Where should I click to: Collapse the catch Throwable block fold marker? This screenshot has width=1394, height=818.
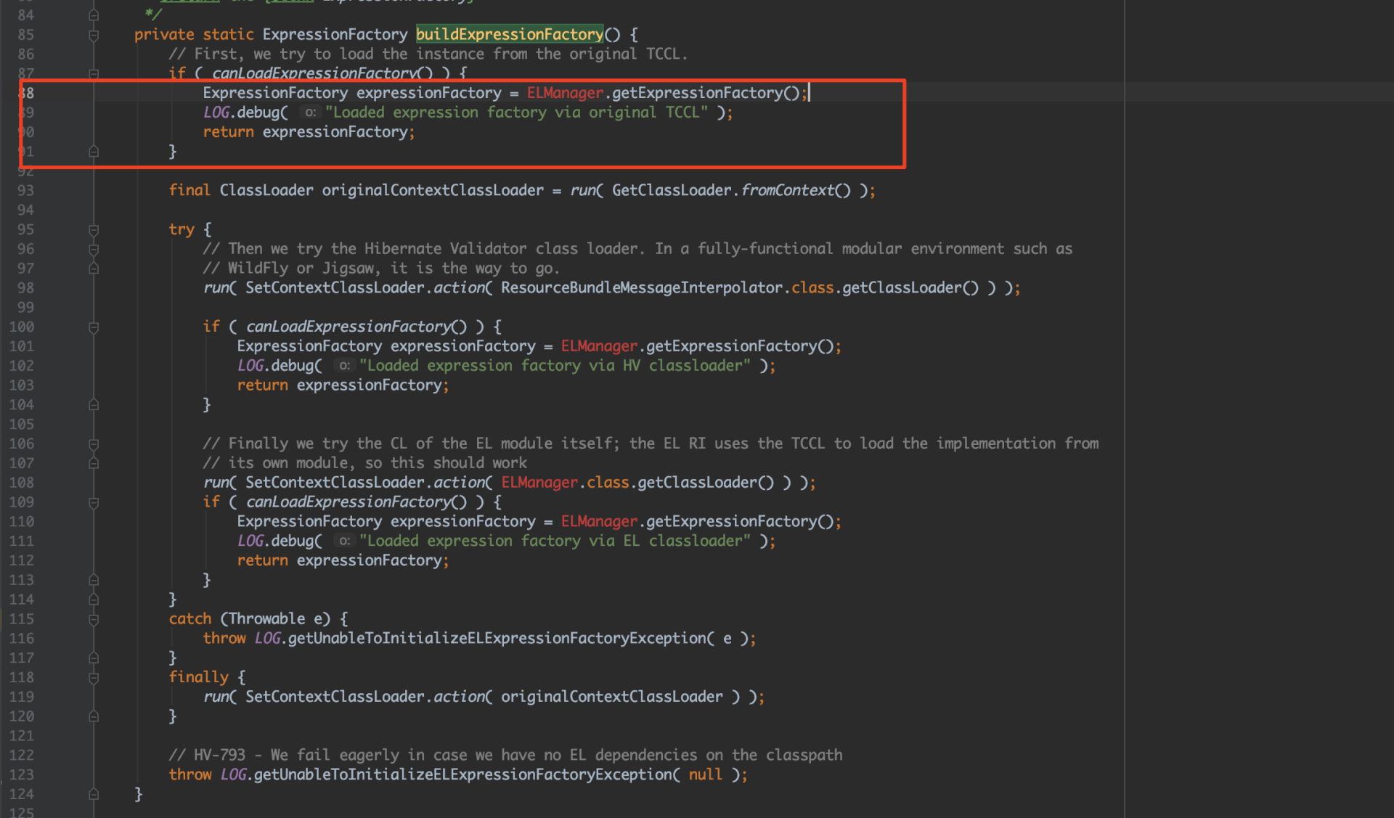tap(94, 619)
